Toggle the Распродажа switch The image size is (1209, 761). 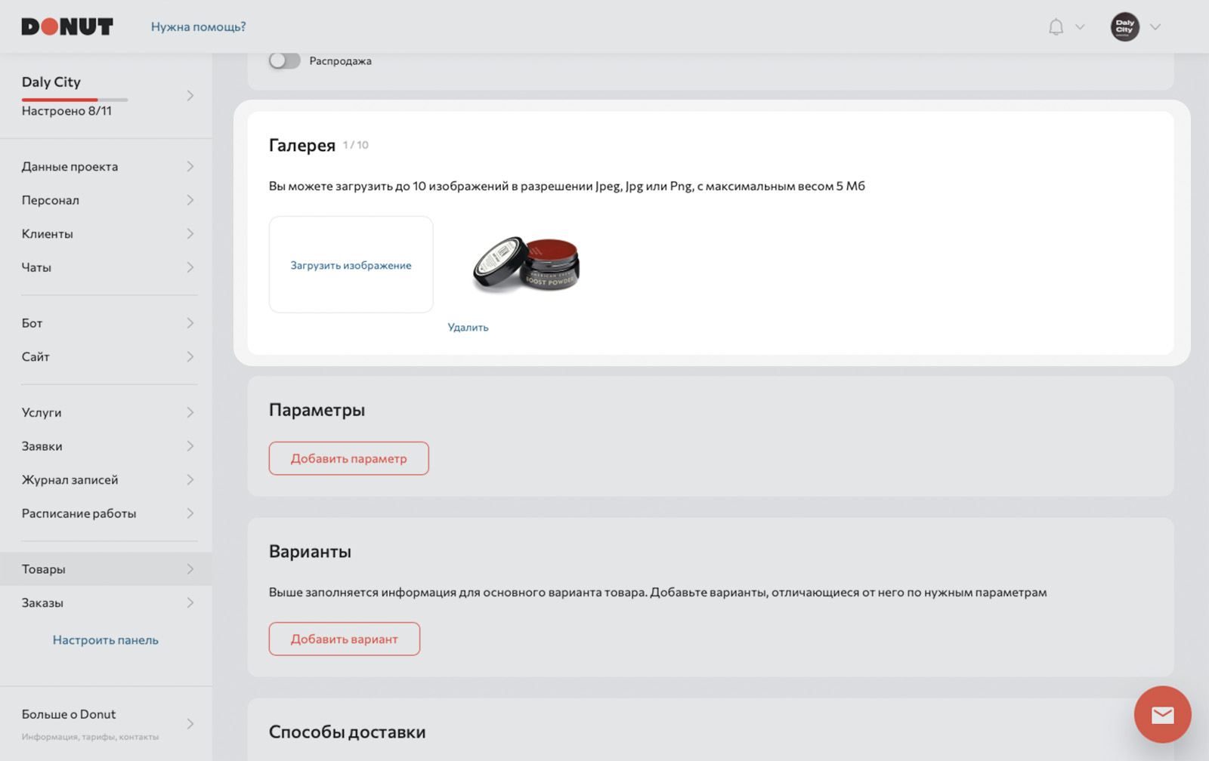click(x=285, y=60)
